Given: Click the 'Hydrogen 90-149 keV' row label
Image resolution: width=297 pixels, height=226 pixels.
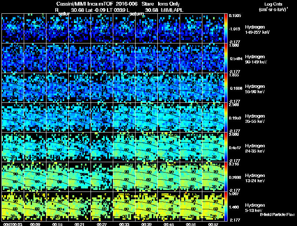Looking at the screenshot, I should click(256, 59).
